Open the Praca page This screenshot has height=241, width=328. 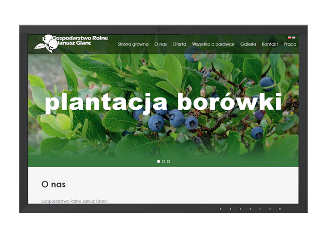point(290,45)
